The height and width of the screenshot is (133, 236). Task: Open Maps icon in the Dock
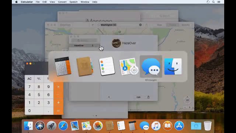(x=86, y=126)
